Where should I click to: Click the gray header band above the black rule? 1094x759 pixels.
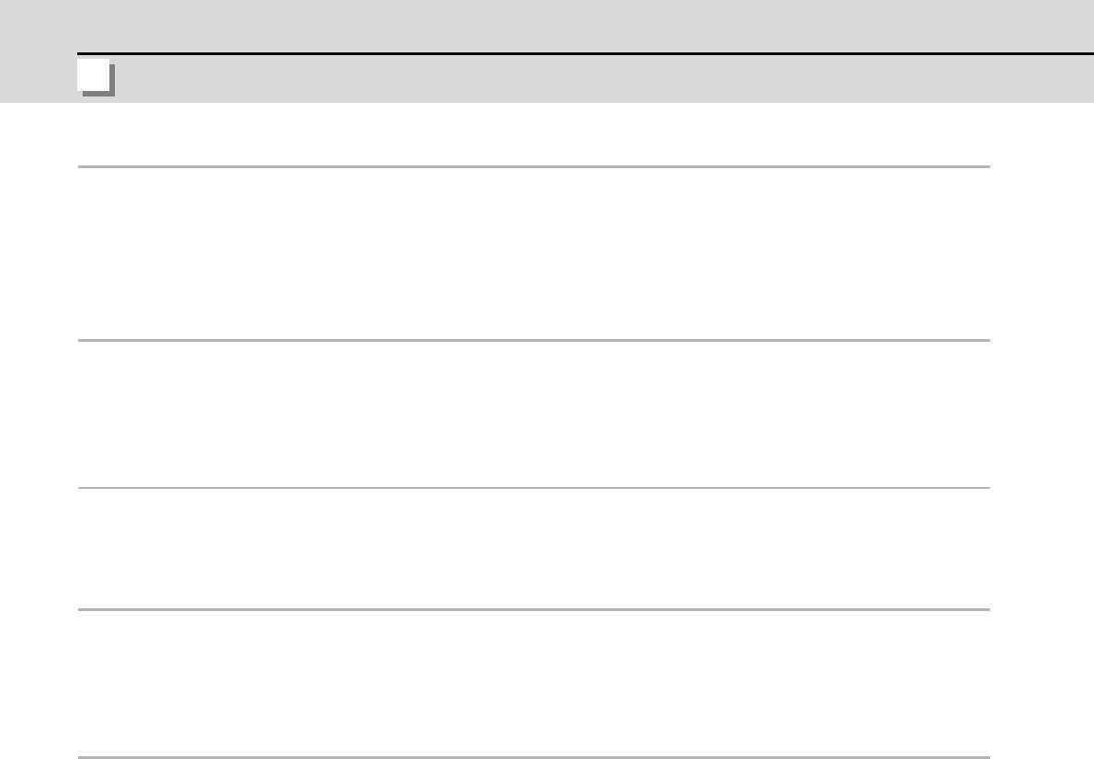(552, 26)
